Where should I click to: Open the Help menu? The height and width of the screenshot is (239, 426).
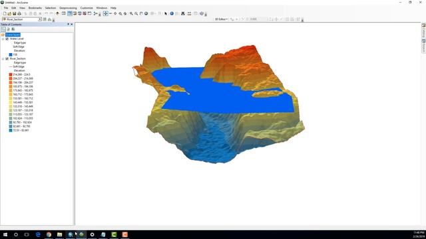[113, 8]
